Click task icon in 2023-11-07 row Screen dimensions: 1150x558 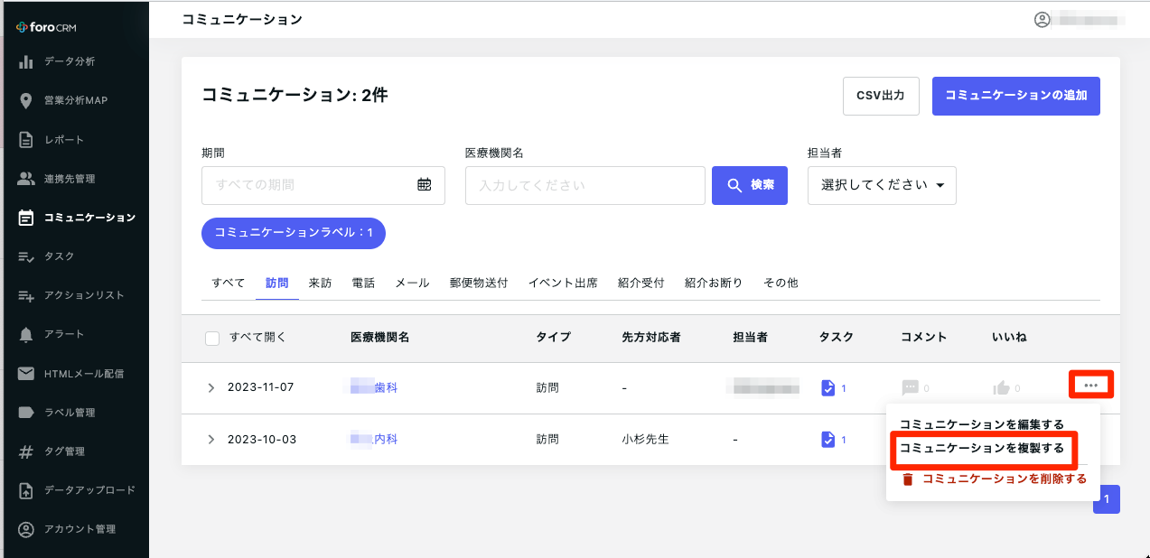[x=828, y=388]
